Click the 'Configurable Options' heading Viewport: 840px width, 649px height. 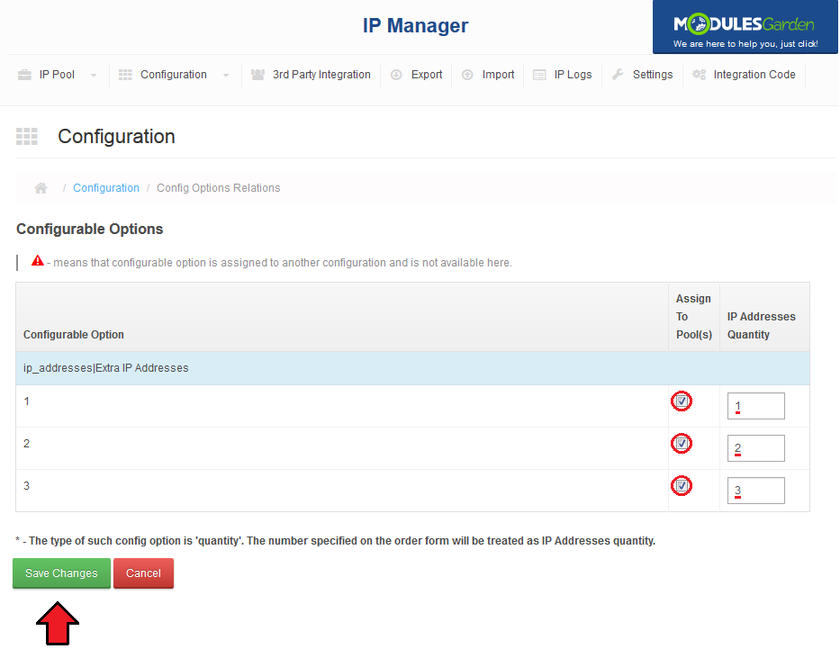click(89, 230)
